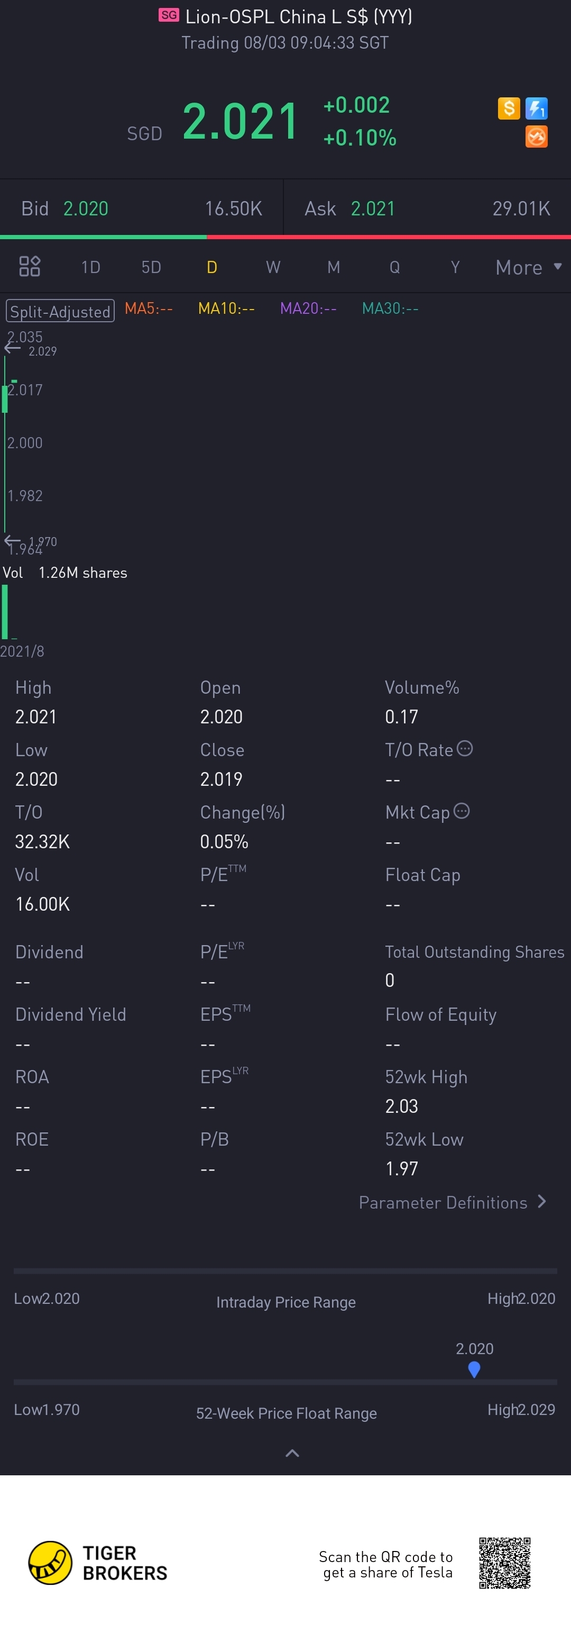Tap the Tesla share QR code
571x1651 pixels.
(x=504, y=1563)
